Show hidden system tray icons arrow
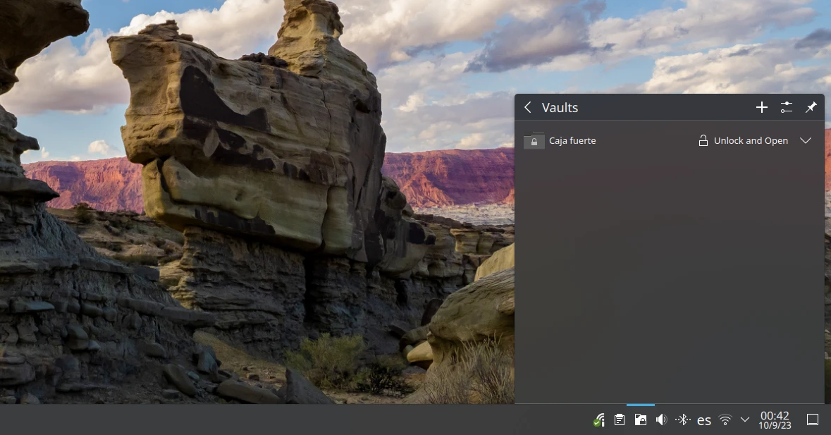The height and width of the screenshot is (435, 831). click(745, 420)
